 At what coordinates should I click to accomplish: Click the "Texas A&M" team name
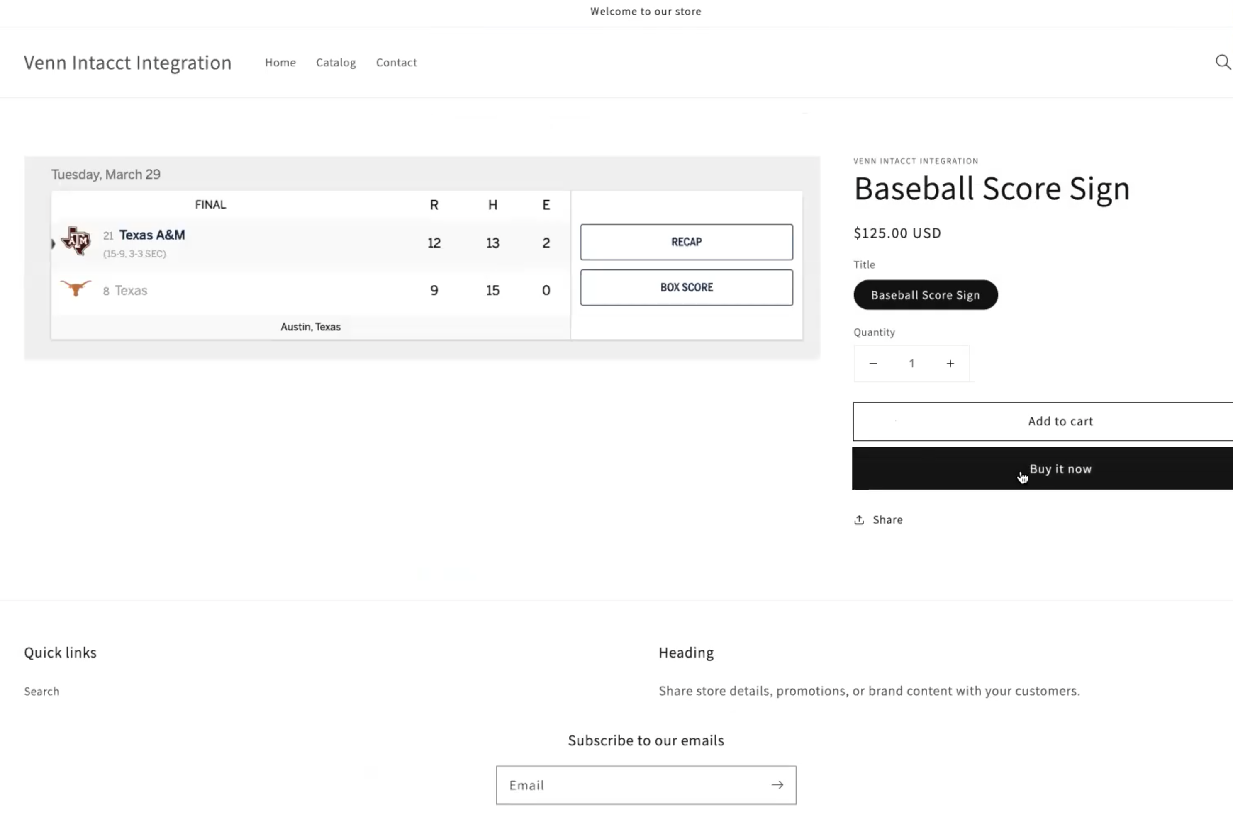pyautogui.click(x=152, y=235)
